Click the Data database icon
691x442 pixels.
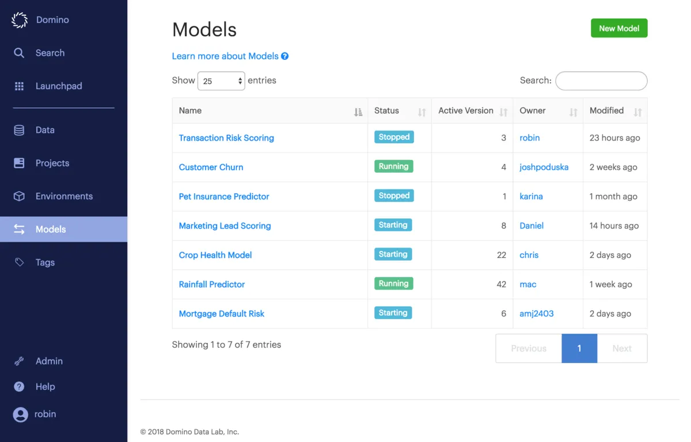[x=19, y=130]
